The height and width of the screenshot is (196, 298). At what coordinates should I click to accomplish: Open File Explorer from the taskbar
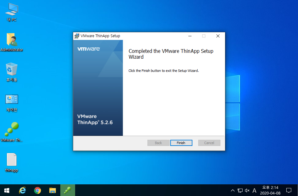pyautogui.click(x=52, y=190)
